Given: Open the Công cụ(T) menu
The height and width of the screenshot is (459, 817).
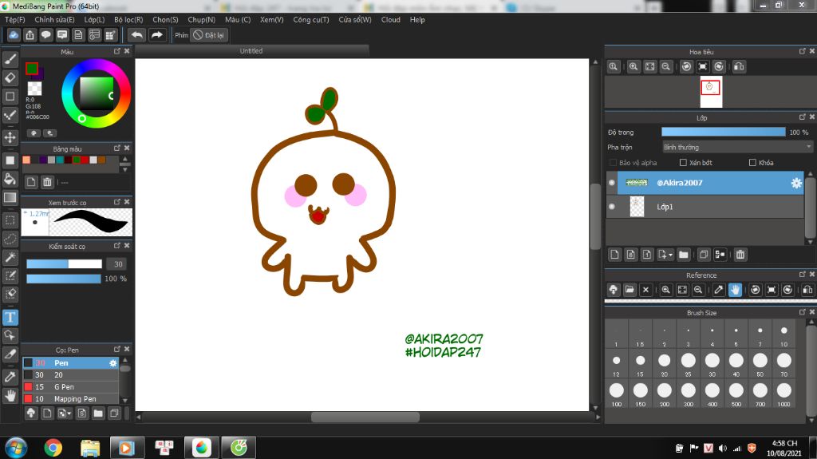Looking at the screenshot, I should [x=310, y=19].
